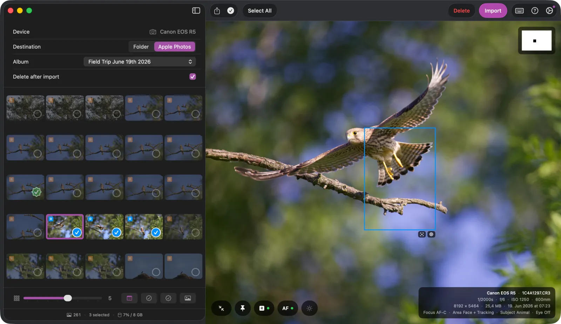Click the collapse arrows viewer button

point(221,308)
